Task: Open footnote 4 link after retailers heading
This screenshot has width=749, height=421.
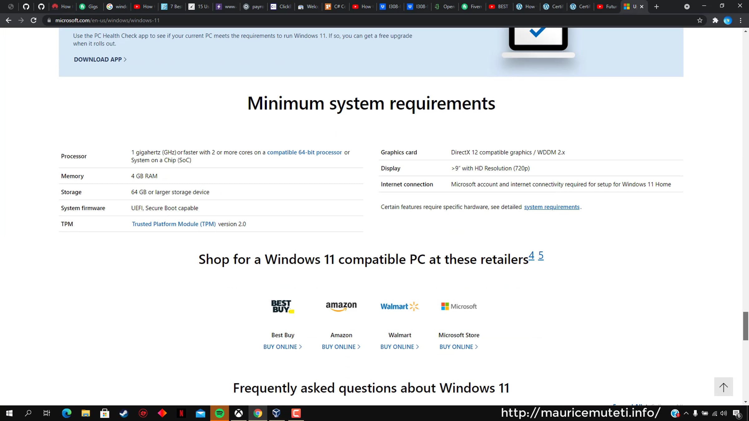Action: [x=531, y=255]
